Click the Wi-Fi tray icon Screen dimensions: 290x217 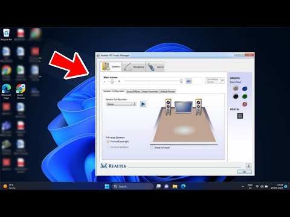pos(257,186)
